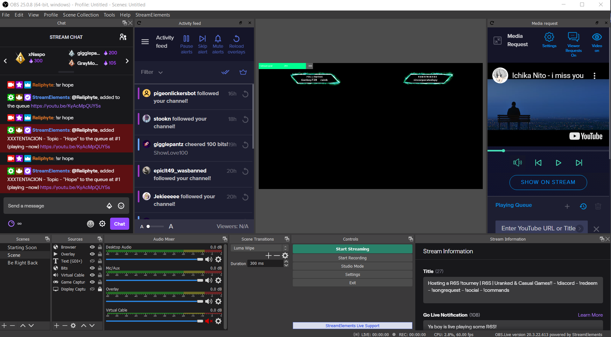Viewport: 611px width, 337px height.
Task: Expand the Filter dropdown in Activity feed
Action: 152,72
